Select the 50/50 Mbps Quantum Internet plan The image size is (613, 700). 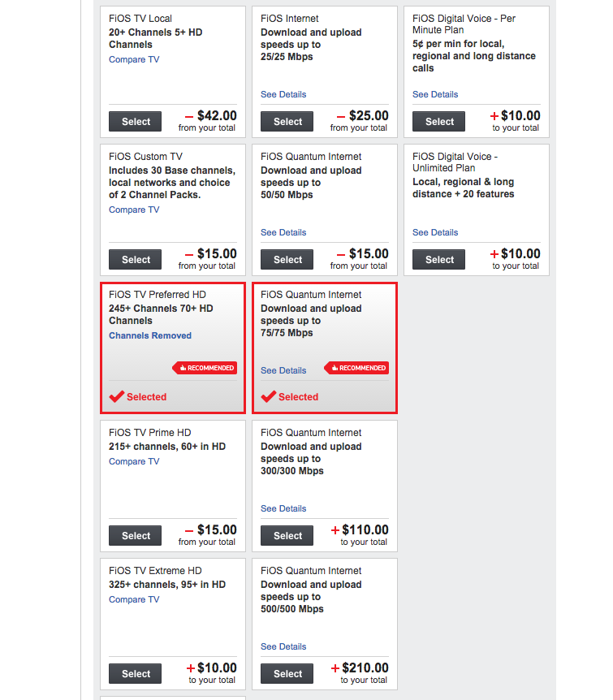287,260
